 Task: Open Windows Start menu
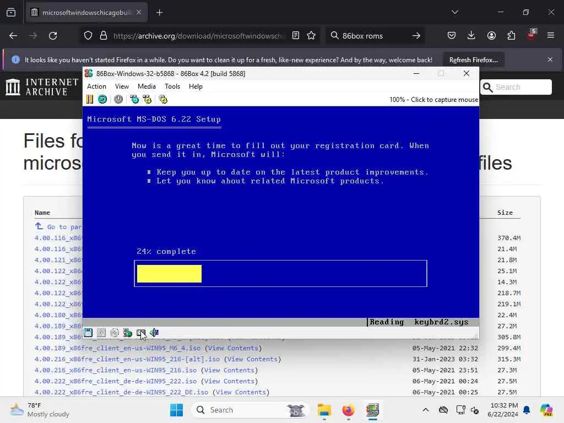176,410
